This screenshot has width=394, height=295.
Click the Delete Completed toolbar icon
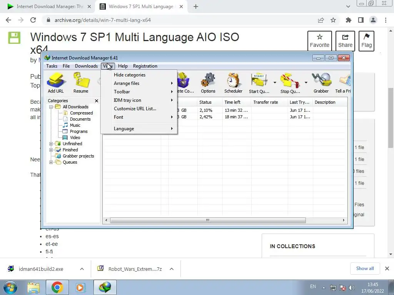(185, 83)
